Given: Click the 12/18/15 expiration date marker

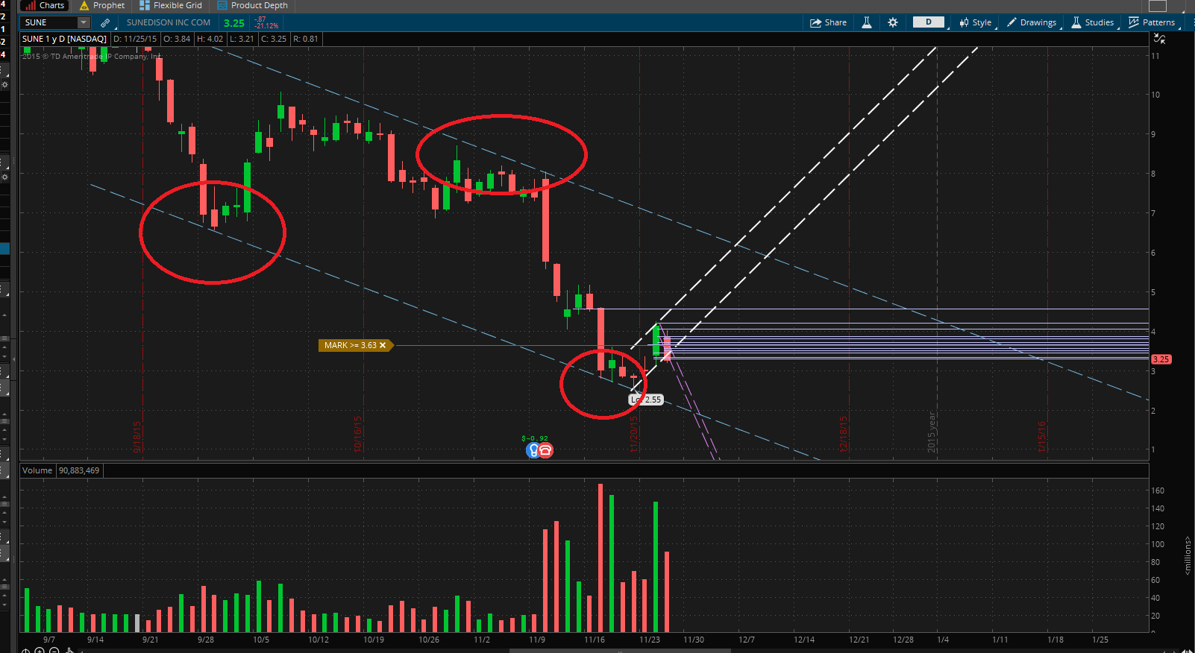Looking at the screenshot, I should (x=844, y=434).
